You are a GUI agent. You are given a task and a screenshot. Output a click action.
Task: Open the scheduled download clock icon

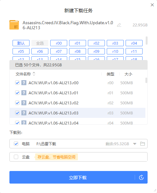(141, 177)
